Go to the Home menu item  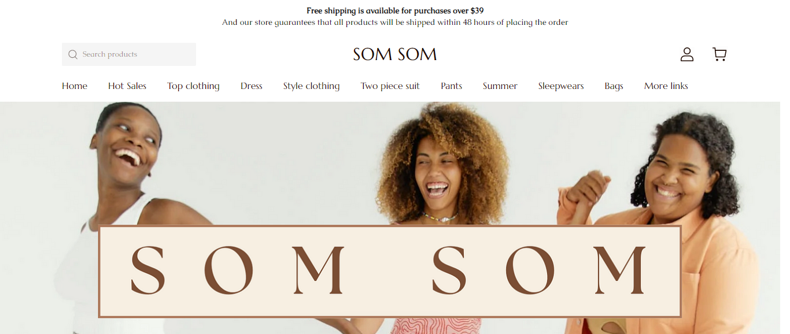click(75, 86)
